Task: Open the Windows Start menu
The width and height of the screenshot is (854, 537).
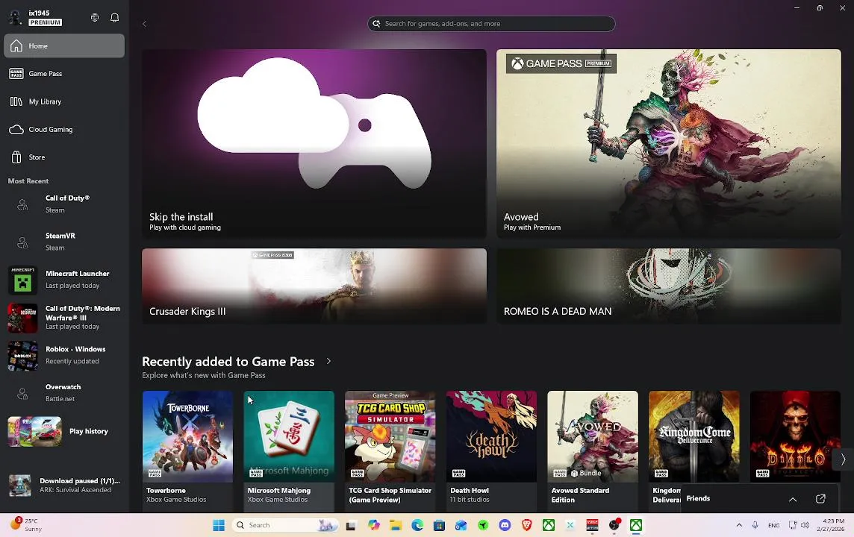Action: [219, 525]
